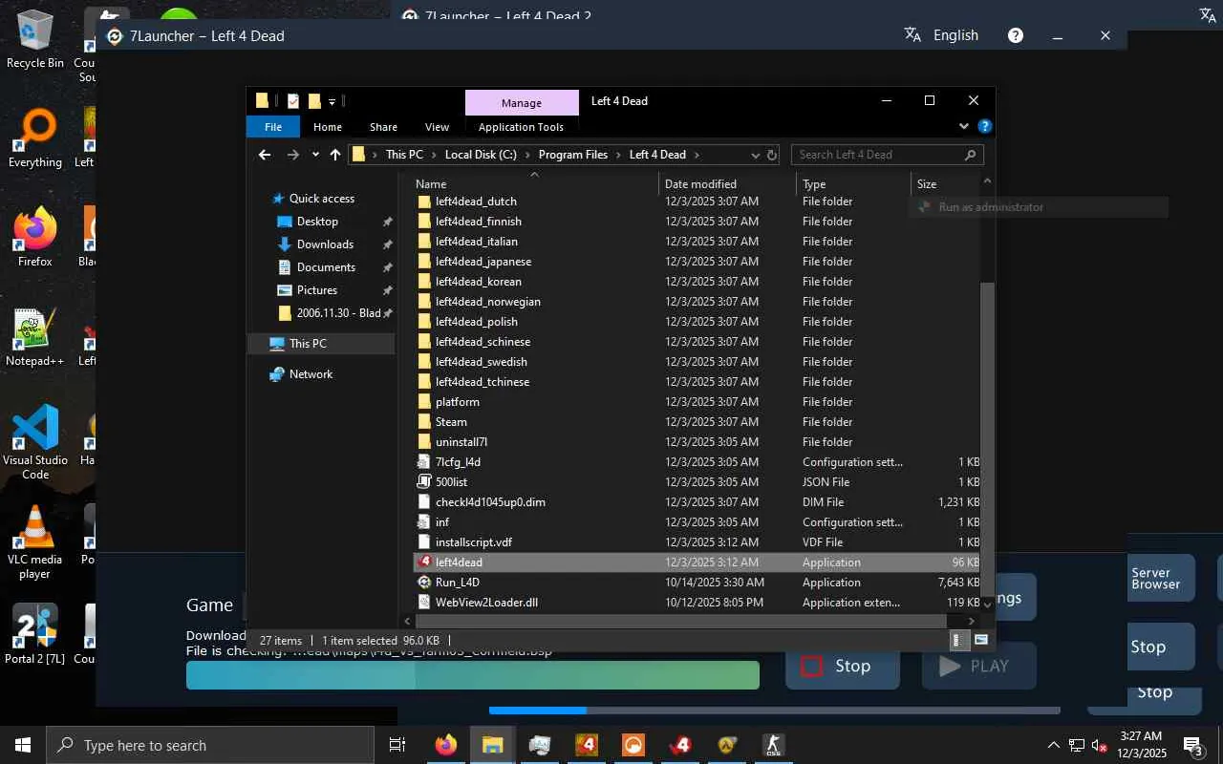
Task: Open the English language dropdown in 7Launcher
Action: (955, 35)
